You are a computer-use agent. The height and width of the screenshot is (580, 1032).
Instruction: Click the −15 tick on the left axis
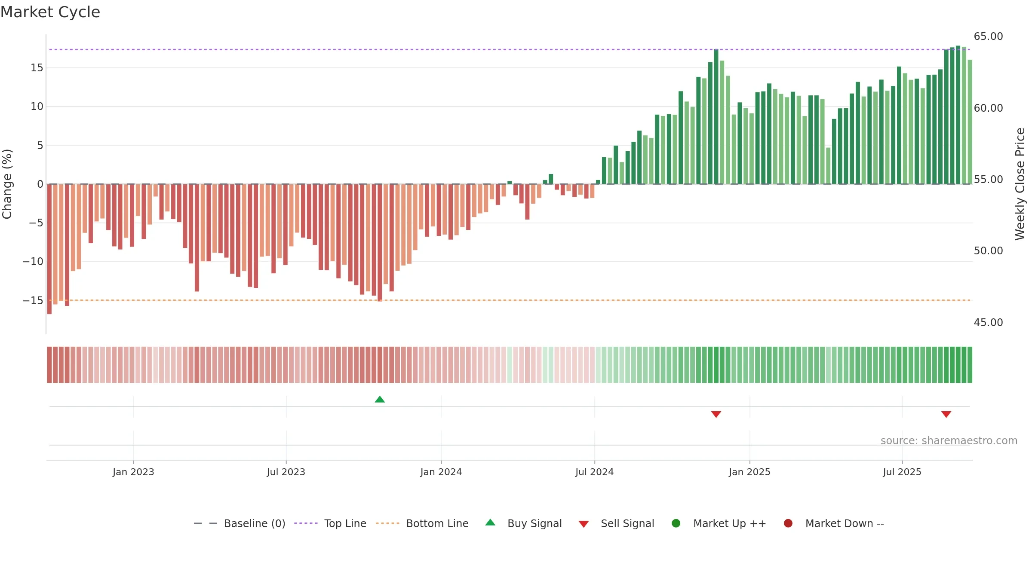tap(33, 300)
